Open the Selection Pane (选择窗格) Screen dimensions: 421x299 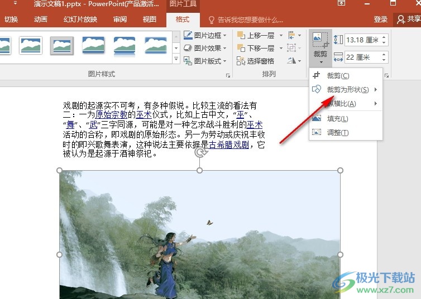pos(255,61)
